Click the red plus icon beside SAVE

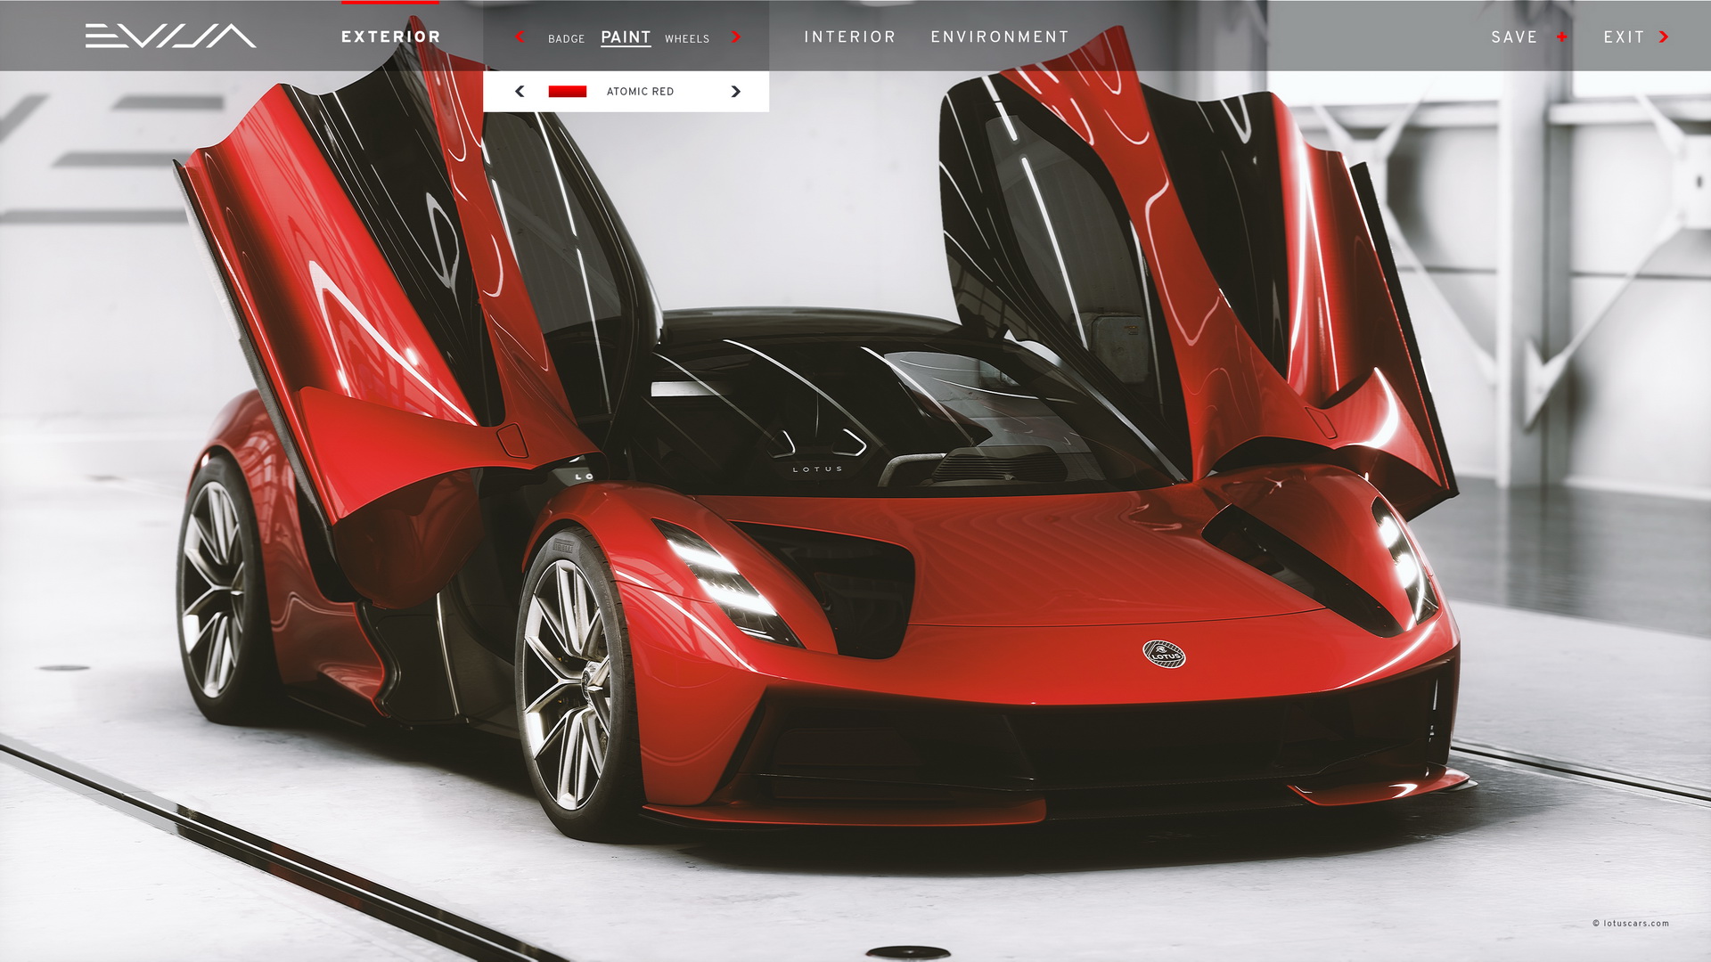pyautogui.click(x=1562, y=37)
